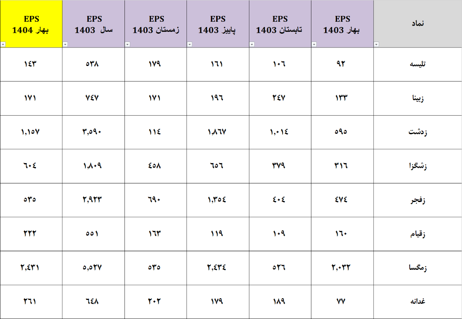Click the EPS سال 1403 header cell
462x319 pixels.
coord(93,24)
